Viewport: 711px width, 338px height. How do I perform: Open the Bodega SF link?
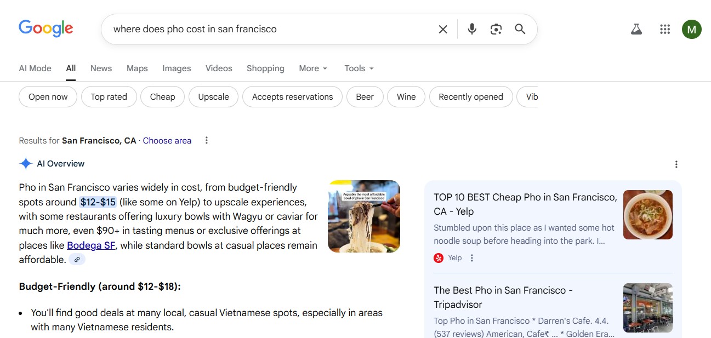[x=91, y=245]
